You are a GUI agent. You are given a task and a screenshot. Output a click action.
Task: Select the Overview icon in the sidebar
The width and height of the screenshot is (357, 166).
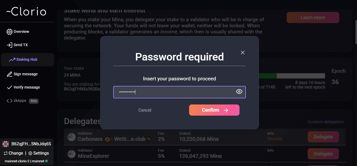tap(9, 32)
